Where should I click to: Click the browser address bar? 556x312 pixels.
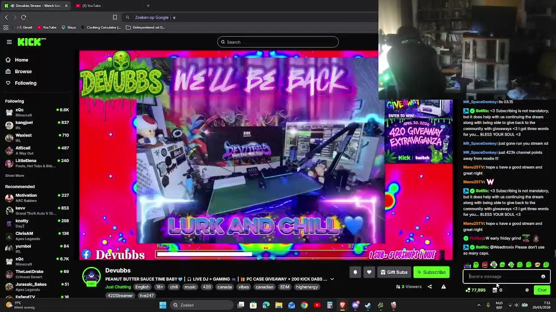250,17
